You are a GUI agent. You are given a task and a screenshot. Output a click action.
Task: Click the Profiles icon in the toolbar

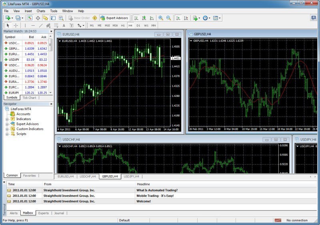point(18,18)
